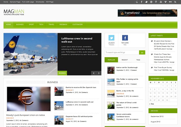Click Berlin article thumbnail

(111, 94)
